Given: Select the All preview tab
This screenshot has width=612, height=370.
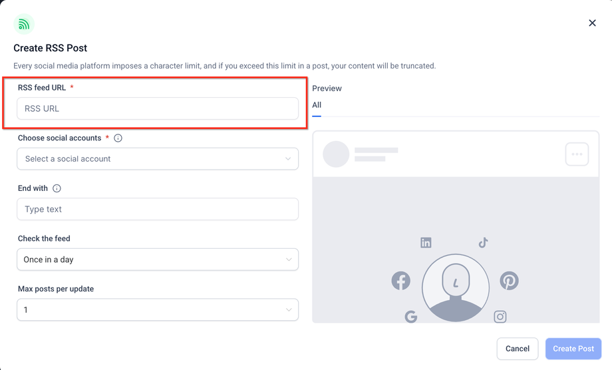Looking at the screenshot, I should (317, 105).
